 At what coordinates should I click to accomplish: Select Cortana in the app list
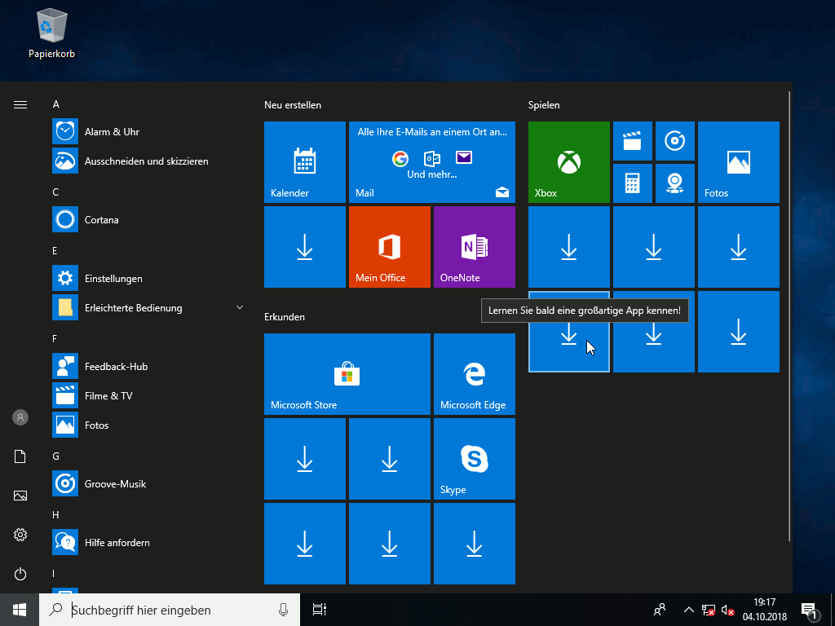point(101,219)
